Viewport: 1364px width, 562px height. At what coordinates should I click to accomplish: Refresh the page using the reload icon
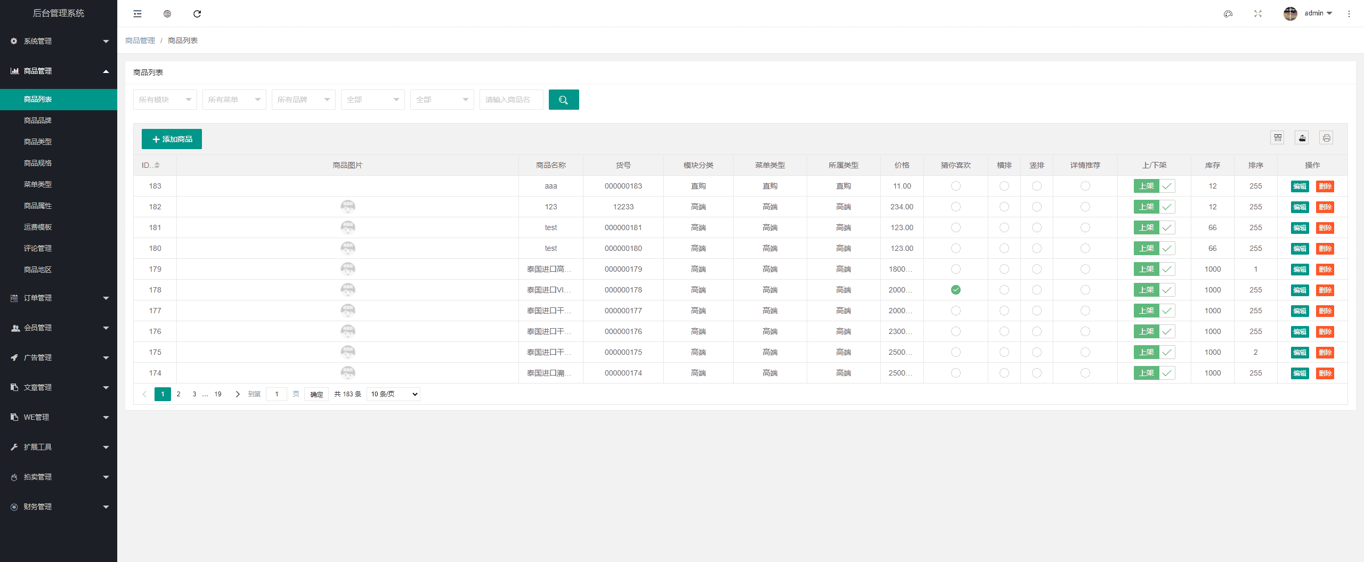pyautogui.click(x=197, y=14)
